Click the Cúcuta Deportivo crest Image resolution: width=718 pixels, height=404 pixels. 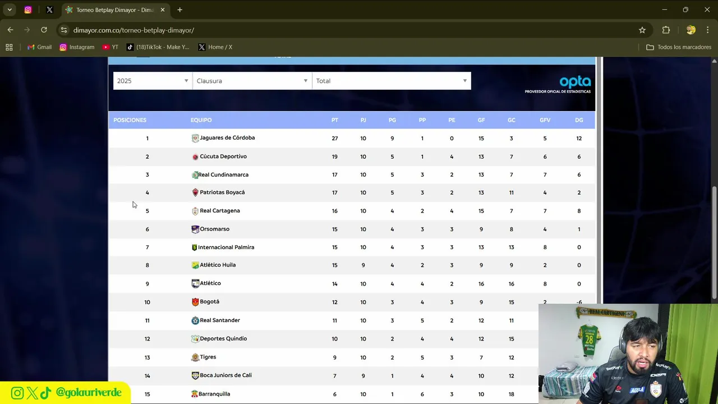tap(195, 157)
